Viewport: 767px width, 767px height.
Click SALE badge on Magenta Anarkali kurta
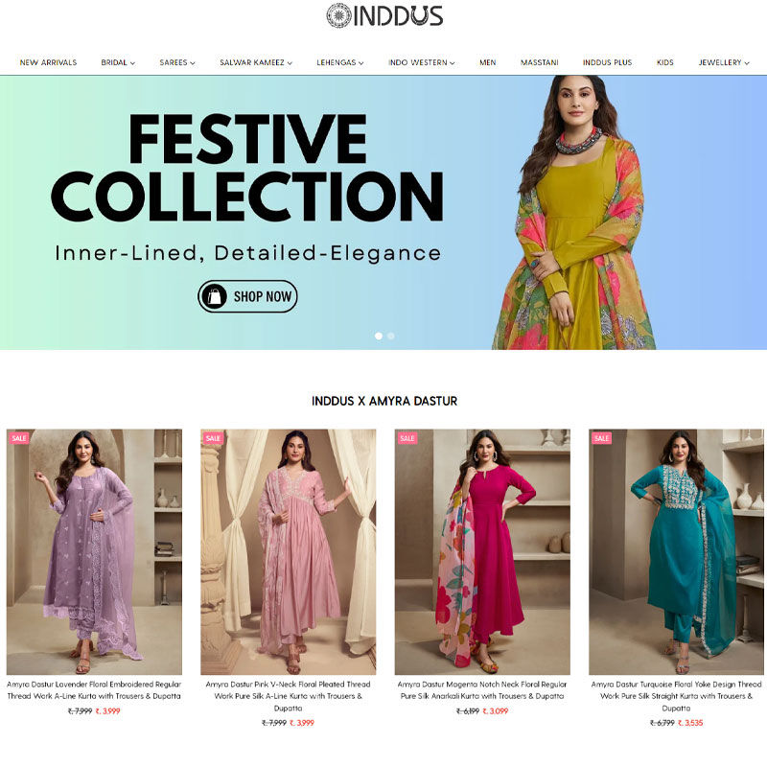tap(407, 438)
